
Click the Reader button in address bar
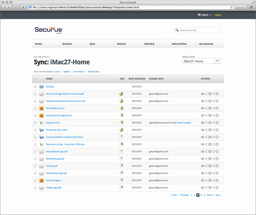click(x=241, y=7)
